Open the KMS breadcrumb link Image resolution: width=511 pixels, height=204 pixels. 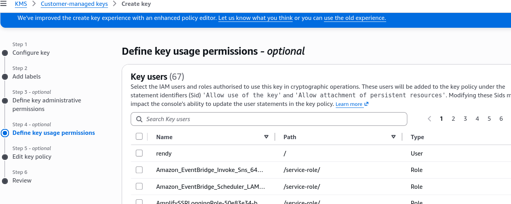21,4
